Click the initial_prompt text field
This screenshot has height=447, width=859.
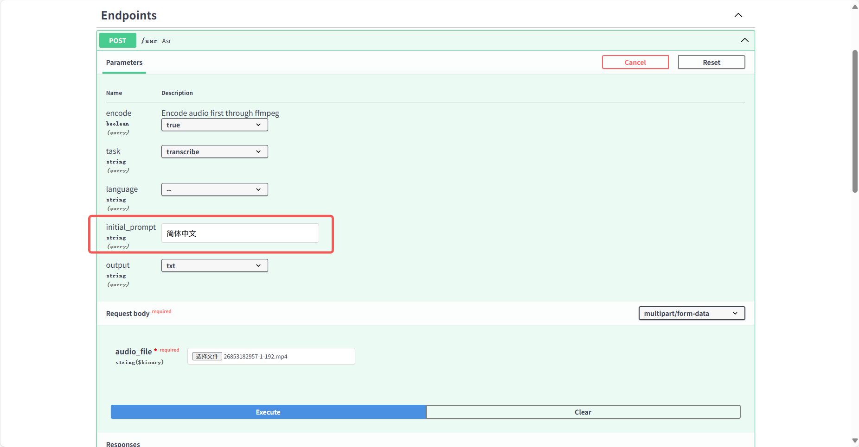point(240,233)
